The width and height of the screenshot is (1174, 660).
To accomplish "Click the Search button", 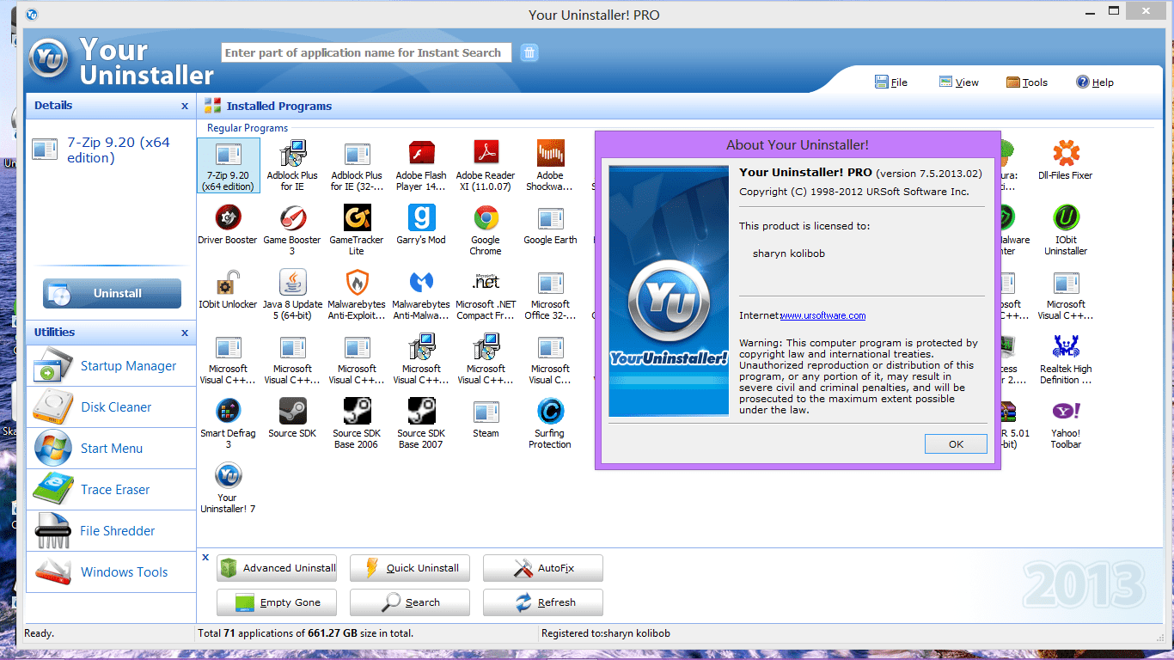I will coord(410,602).
